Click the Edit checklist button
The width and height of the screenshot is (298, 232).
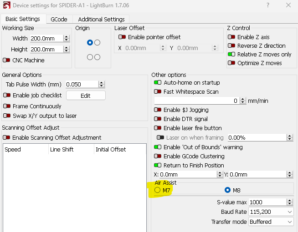tap(86, 96)
